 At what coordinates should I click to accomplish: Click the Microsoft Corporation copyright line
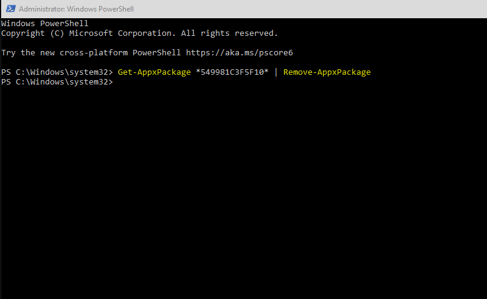(139, 33)
